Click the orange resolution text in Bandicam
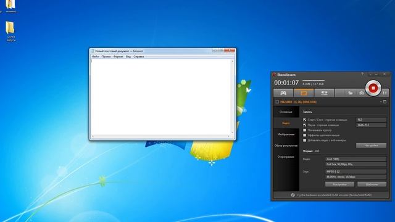The width and height of the screenshot is (395, 222). pyautogui.click(x=298, y=102)
